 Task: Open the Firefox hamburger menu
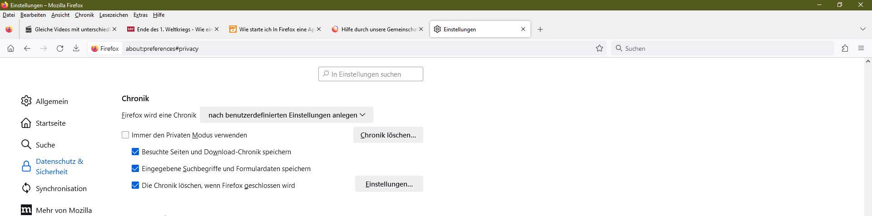tap(861, 49)
